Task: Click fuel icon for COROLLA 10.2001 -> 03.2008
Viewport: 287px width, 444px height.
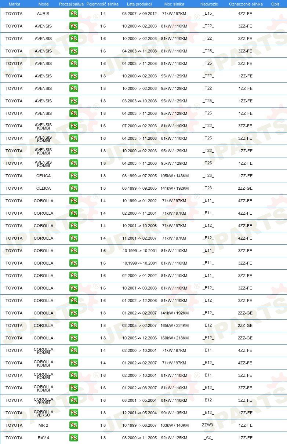Action: (x=73, y=288)
